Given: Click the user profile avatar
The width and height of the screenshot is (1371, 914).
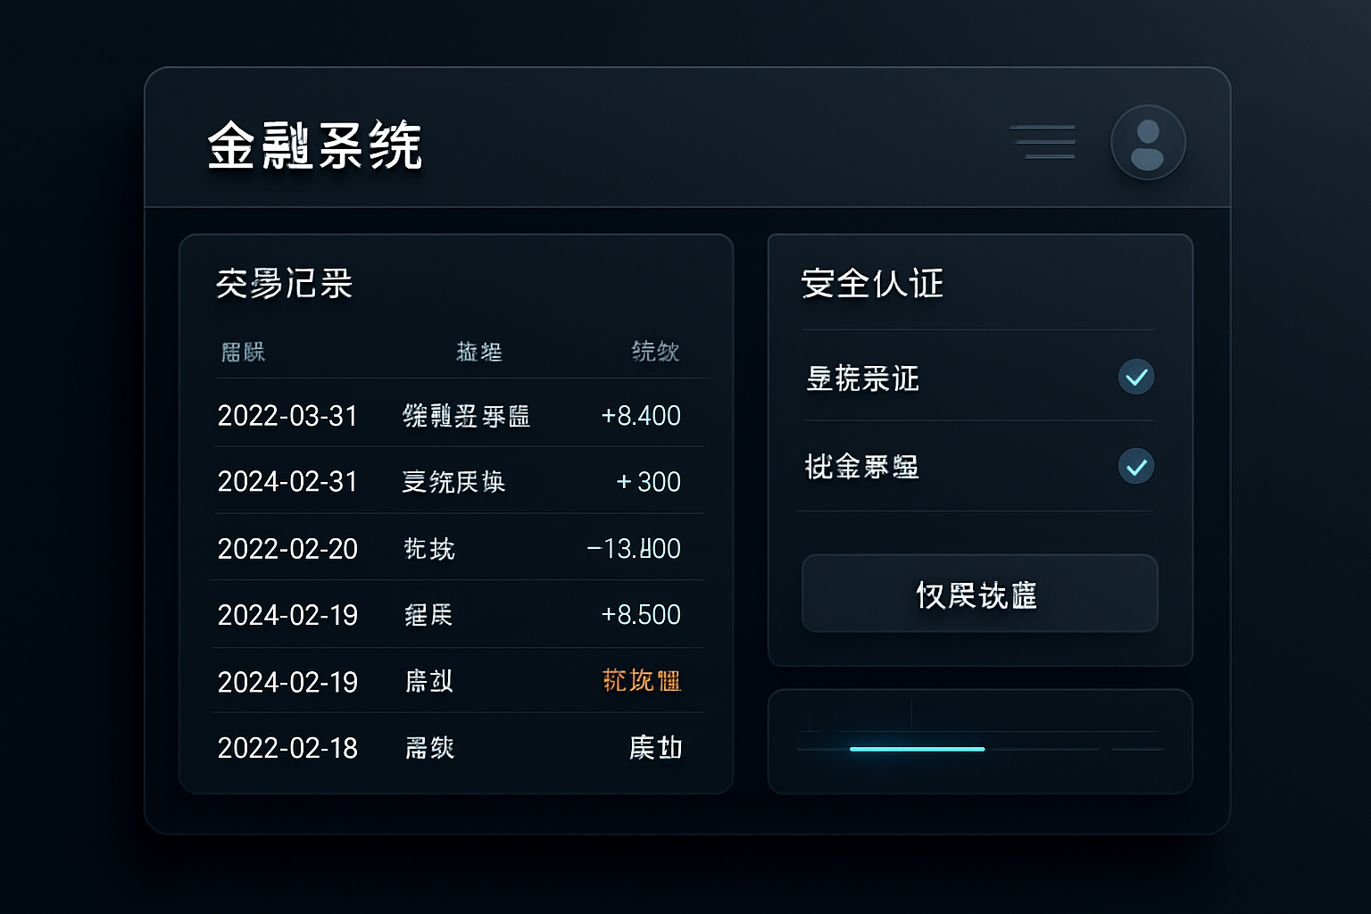Looking at the screenshot, I should pyautogui.click(x=1148, y=142).
